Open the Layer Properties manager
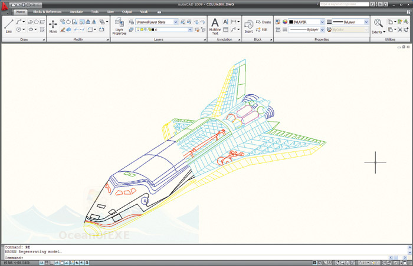413x266 pixels. coord(119,26)
